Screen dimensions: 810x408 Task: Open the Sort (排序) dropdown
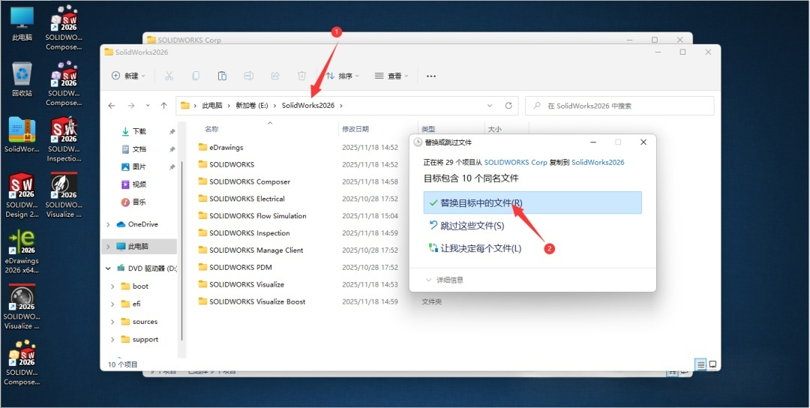pyautogui.click(x=343, y=76)
